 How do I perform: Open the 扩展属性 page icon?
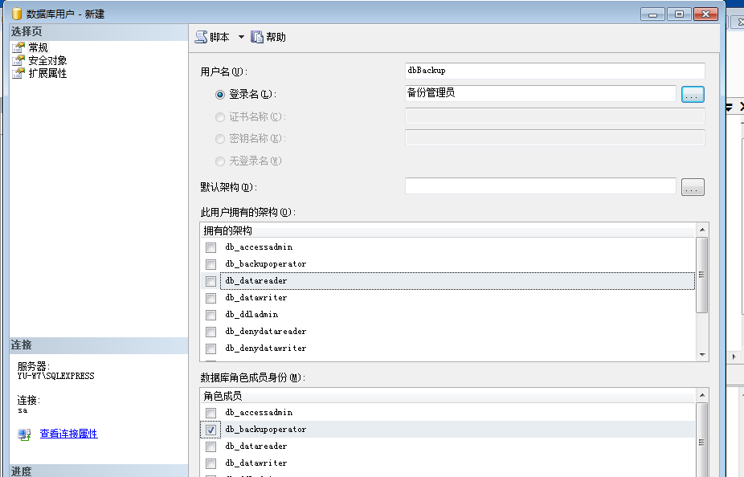pyautogui.click(x=18, y=73)
